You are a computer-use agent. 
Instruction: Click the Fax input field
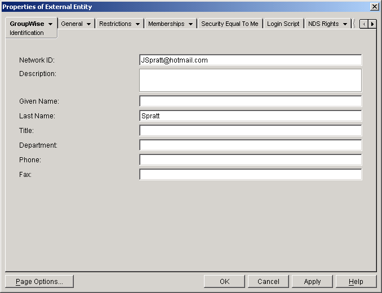(251, 174)
